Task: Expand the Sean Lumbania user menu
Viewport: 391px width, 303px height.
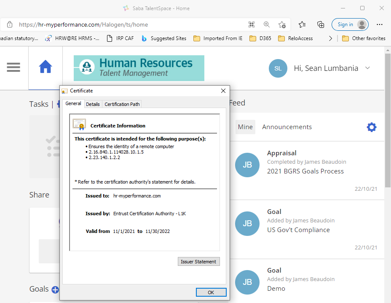Action: point(367,68)
